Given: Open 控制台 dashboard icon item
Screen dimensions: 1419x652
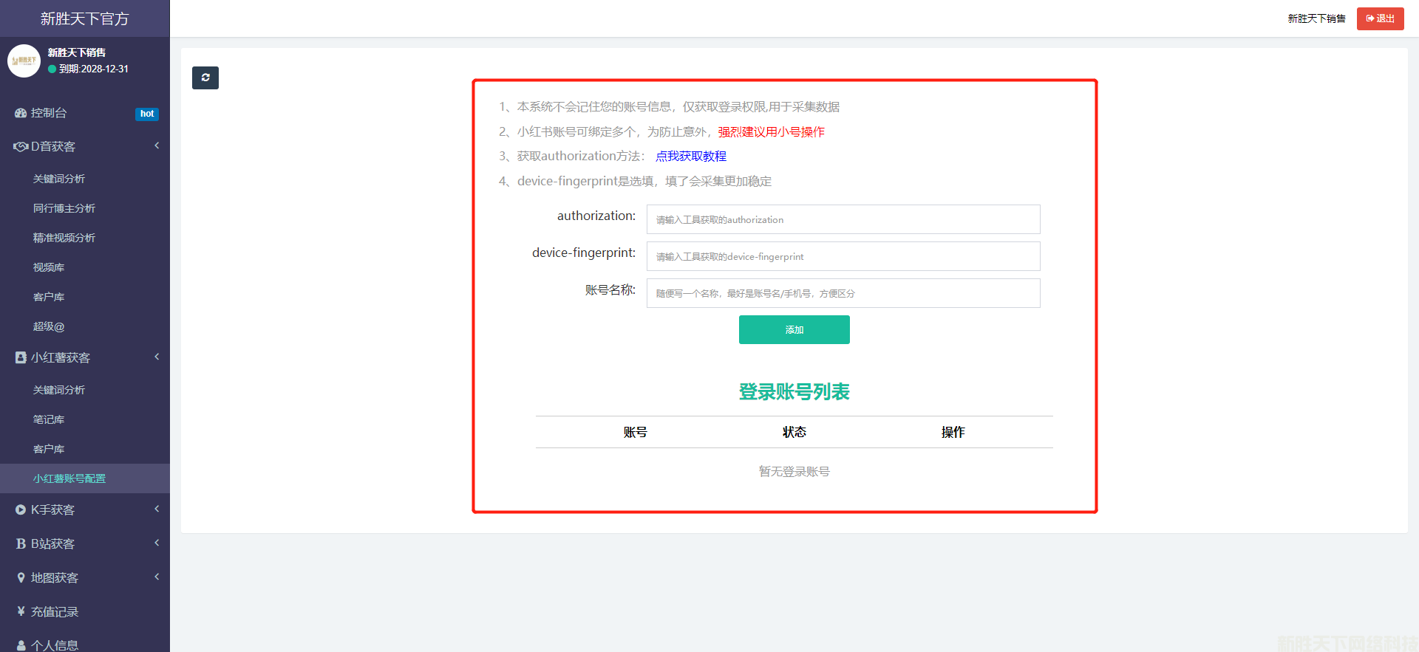Looking at the screenshot, I should coord(21,113).
